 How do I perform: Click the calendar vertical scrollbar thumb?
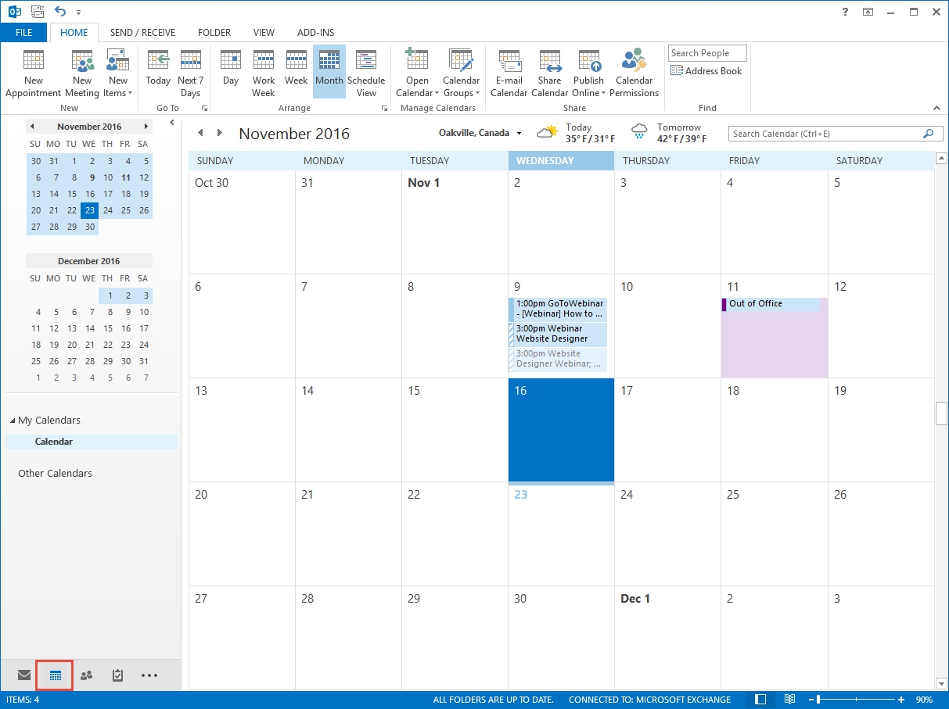pos(941,413)
